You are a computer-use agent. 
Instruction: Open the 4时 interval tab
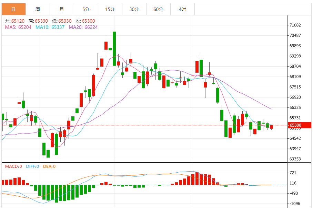(x=182, y=9)
